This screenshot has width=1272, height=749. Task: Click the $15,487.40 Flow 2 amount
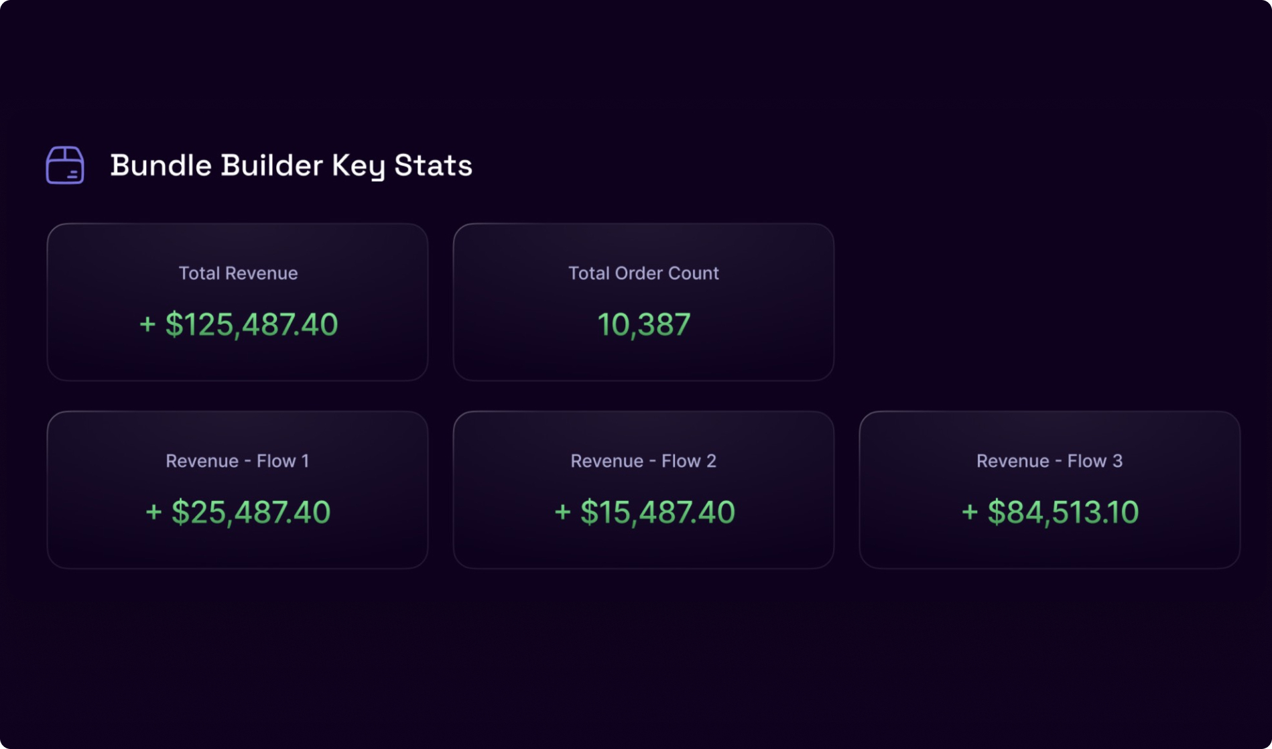click(x=657, y=513)
